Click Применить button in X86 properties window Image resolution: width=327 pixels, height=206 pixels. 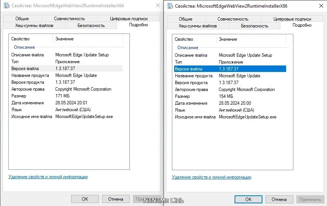point(310,200)
